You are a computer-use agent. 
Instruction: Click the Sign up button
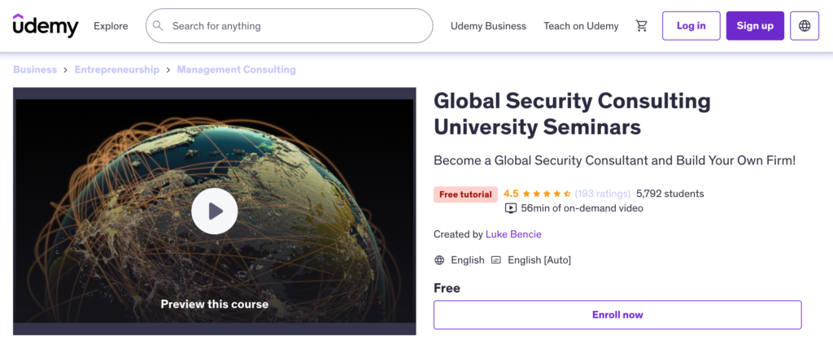tap(755, 25)
